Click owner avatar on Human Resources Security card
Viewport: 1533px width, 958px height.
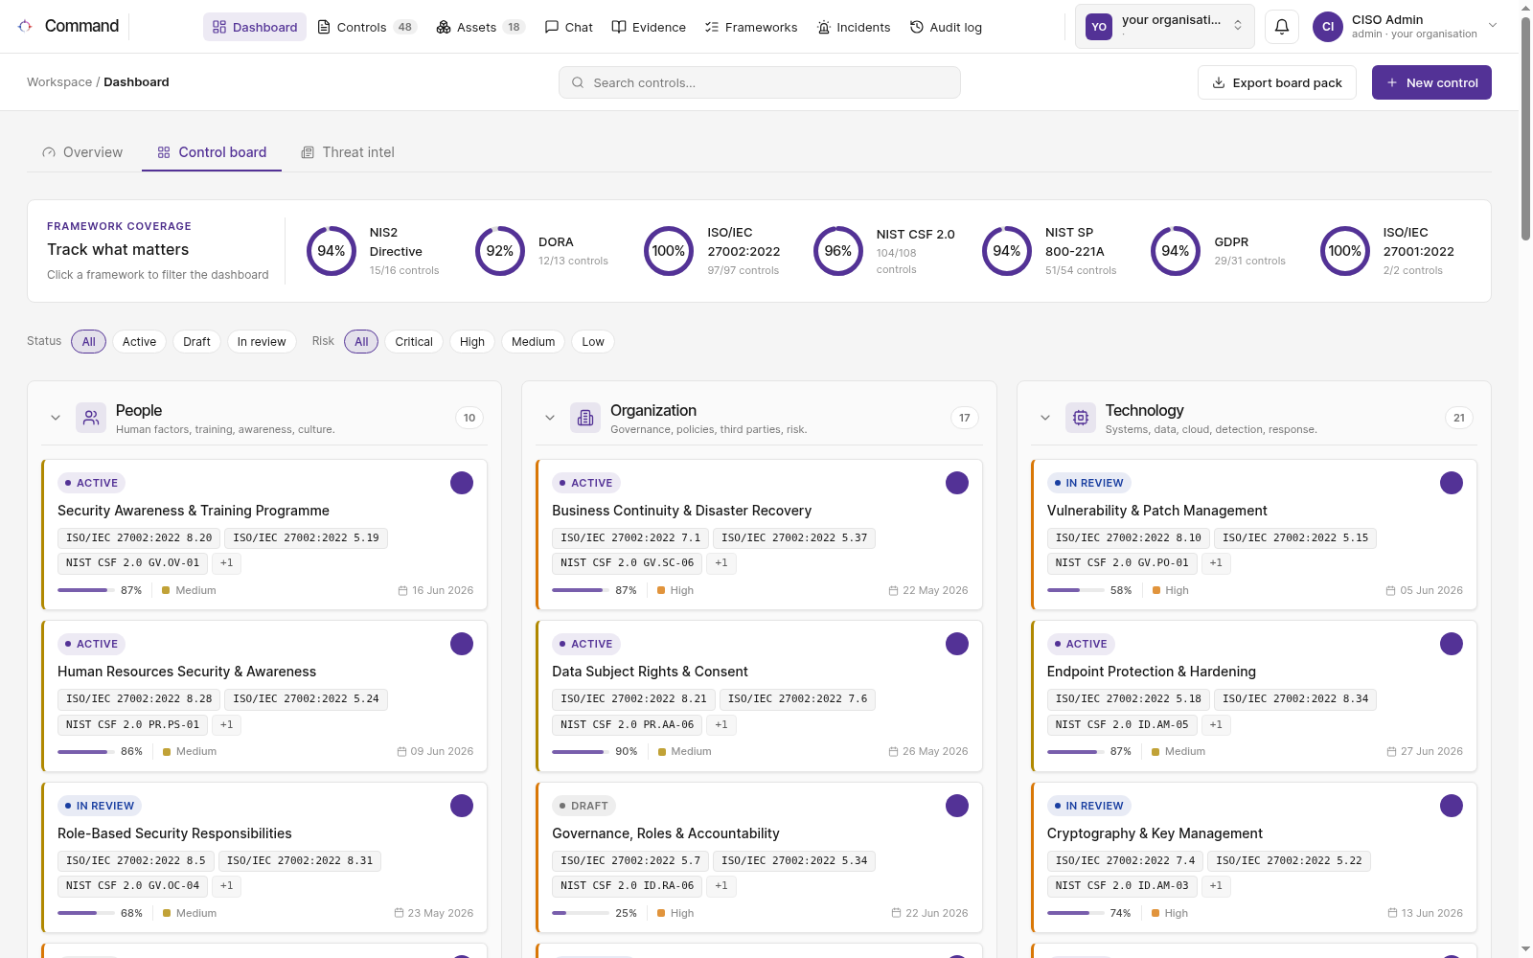coord(462,644)
